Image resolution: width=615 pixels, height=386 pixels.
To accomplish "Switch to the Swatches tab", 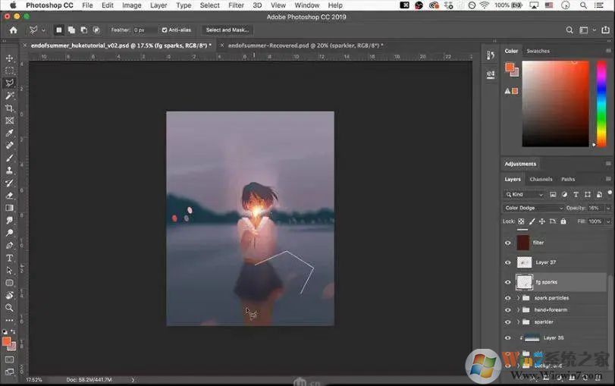I will tap(538, 51).
